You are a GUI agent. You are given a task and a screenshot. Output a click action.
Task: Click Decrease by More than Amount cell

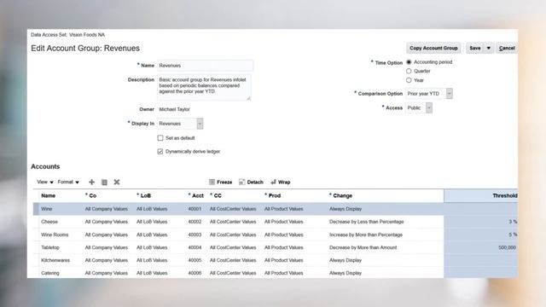tap(363, 247)
